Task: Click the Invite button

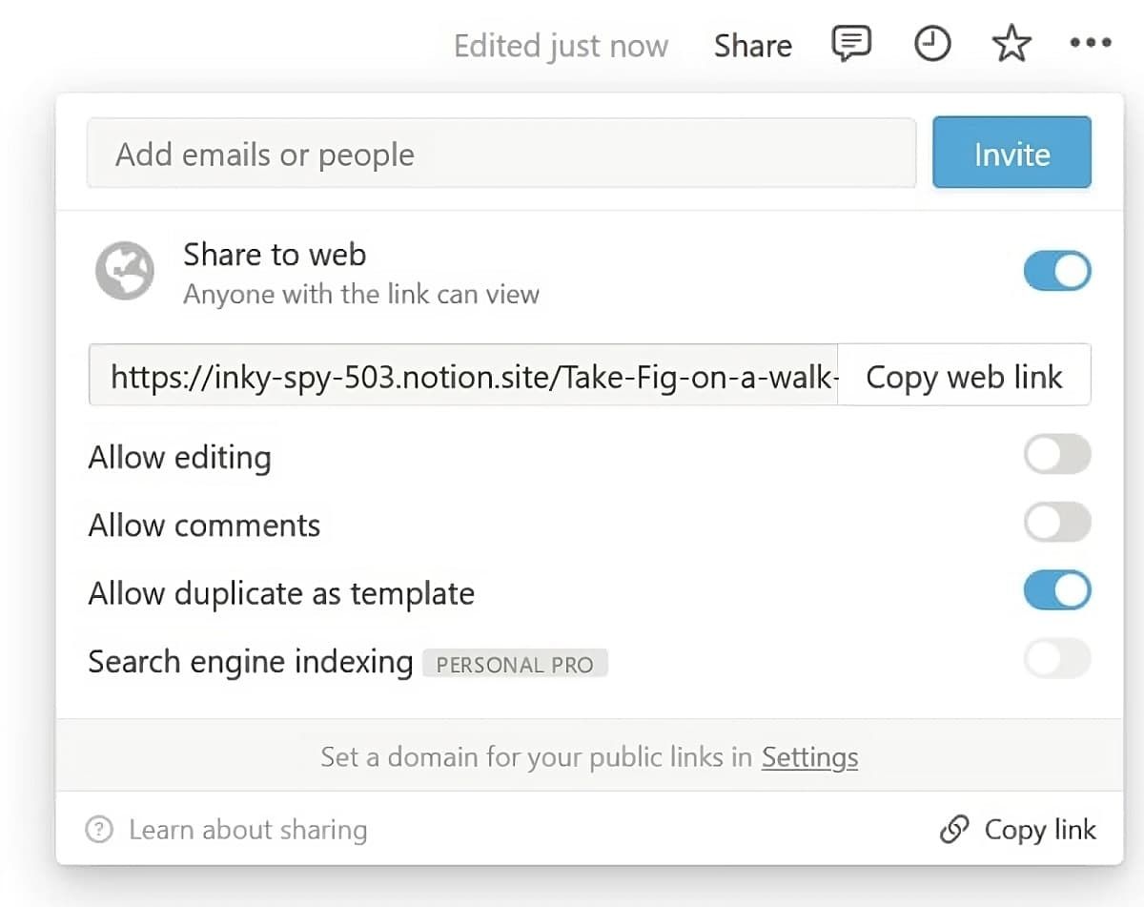Action: coord(1011,153)
